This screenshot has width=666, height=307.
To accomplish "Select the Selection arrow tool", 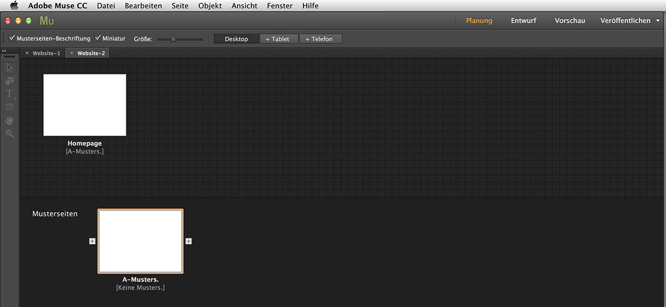I will tap(9, 68).
